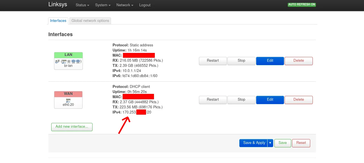
Task: Switch to the Global network options tab
Action: pos(90,21)
